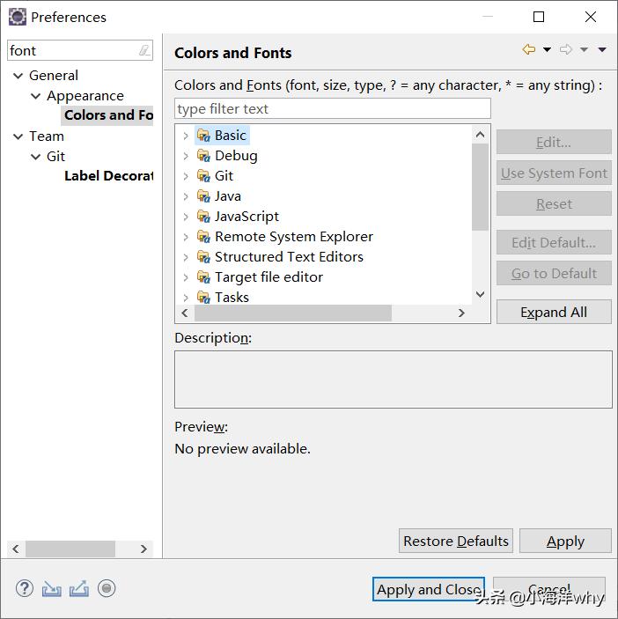Click the Oomph preference recorder icon
Screen dimensions: 618x619
tap(107, 588)
